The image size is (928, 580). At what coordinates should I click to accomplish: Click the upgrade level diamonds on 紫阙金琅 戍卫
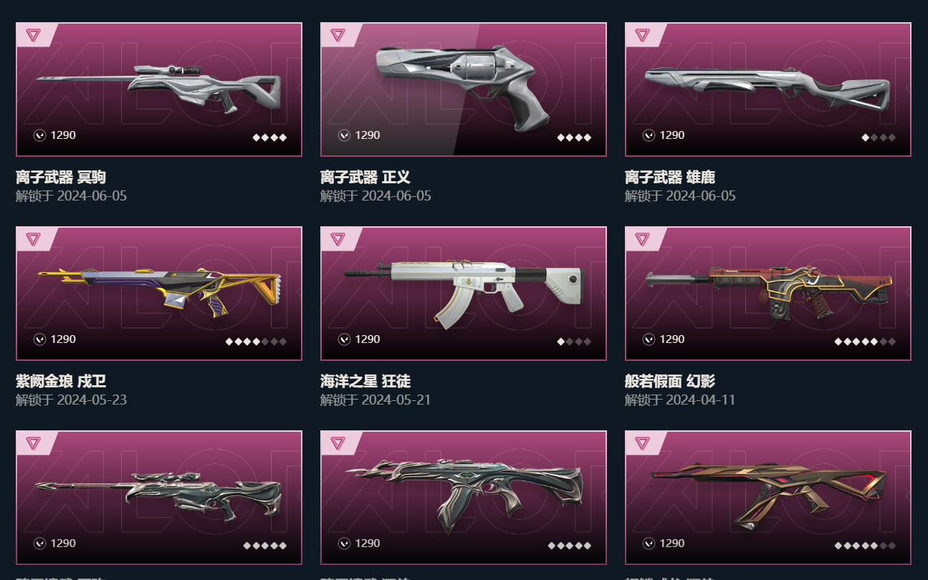click(x=256, y=342)
